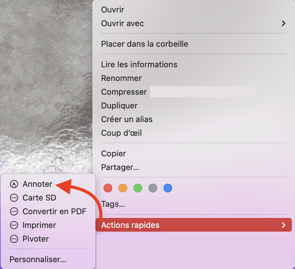The height and width of the screenshot is (269, 295).
Task: Apply the red color tag
Action: tap(108, 188)
